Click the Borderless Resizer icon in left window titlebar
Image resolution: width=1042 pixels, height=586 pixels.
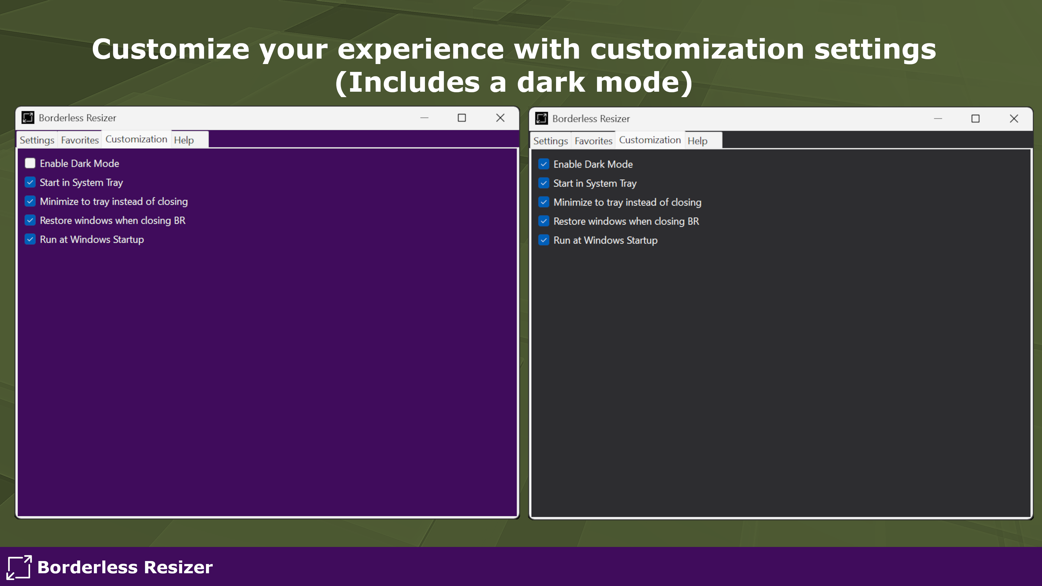click(x=28, y=118)
